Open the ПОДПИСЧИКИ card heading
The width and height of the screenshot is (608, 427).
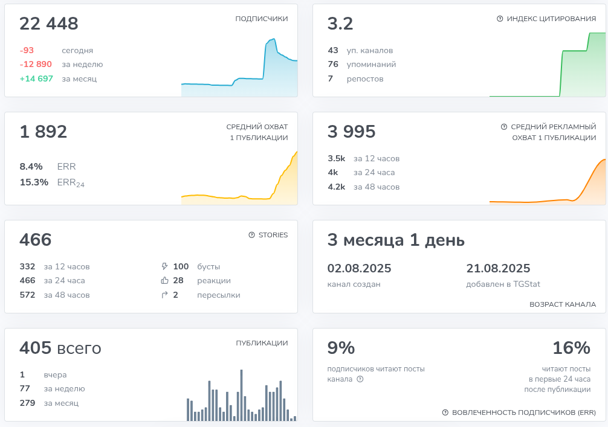(x=261, y=19)
